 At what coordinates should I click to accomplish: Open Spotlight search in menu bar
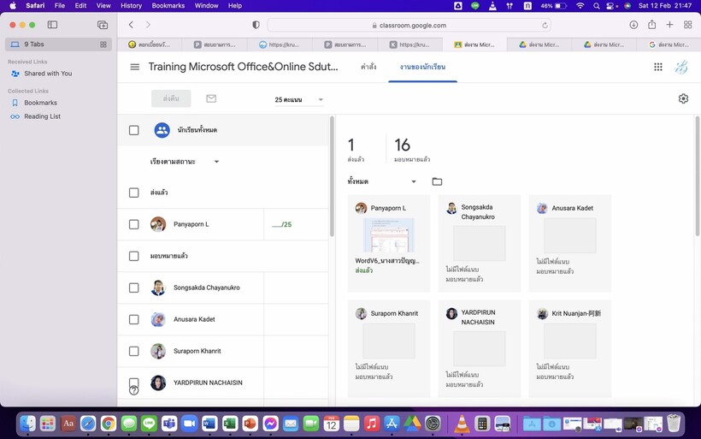click(597, 6)
